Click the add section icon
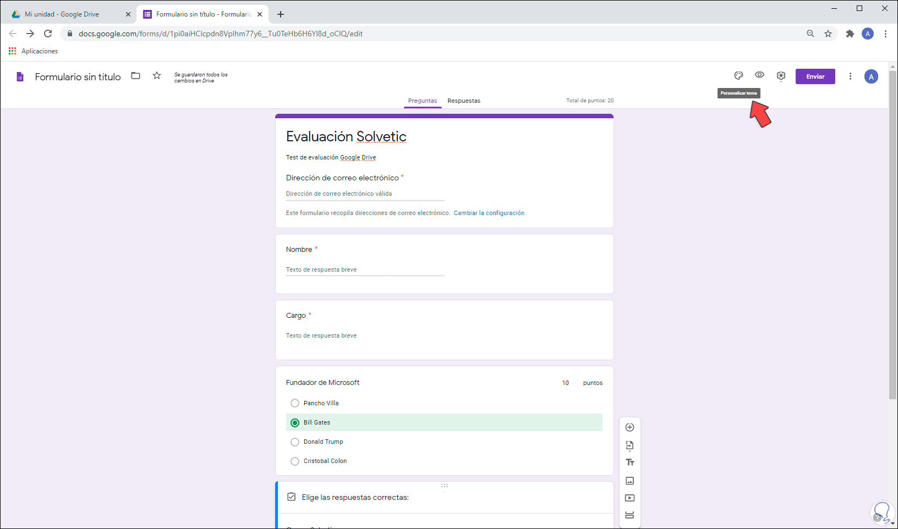The image size is (898, 529). [630, 515]
